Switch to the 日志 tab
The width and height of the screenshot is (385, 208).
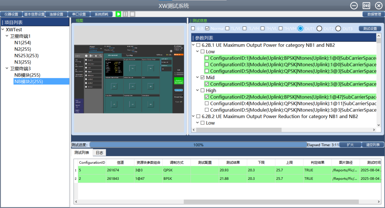pos(99,153)
